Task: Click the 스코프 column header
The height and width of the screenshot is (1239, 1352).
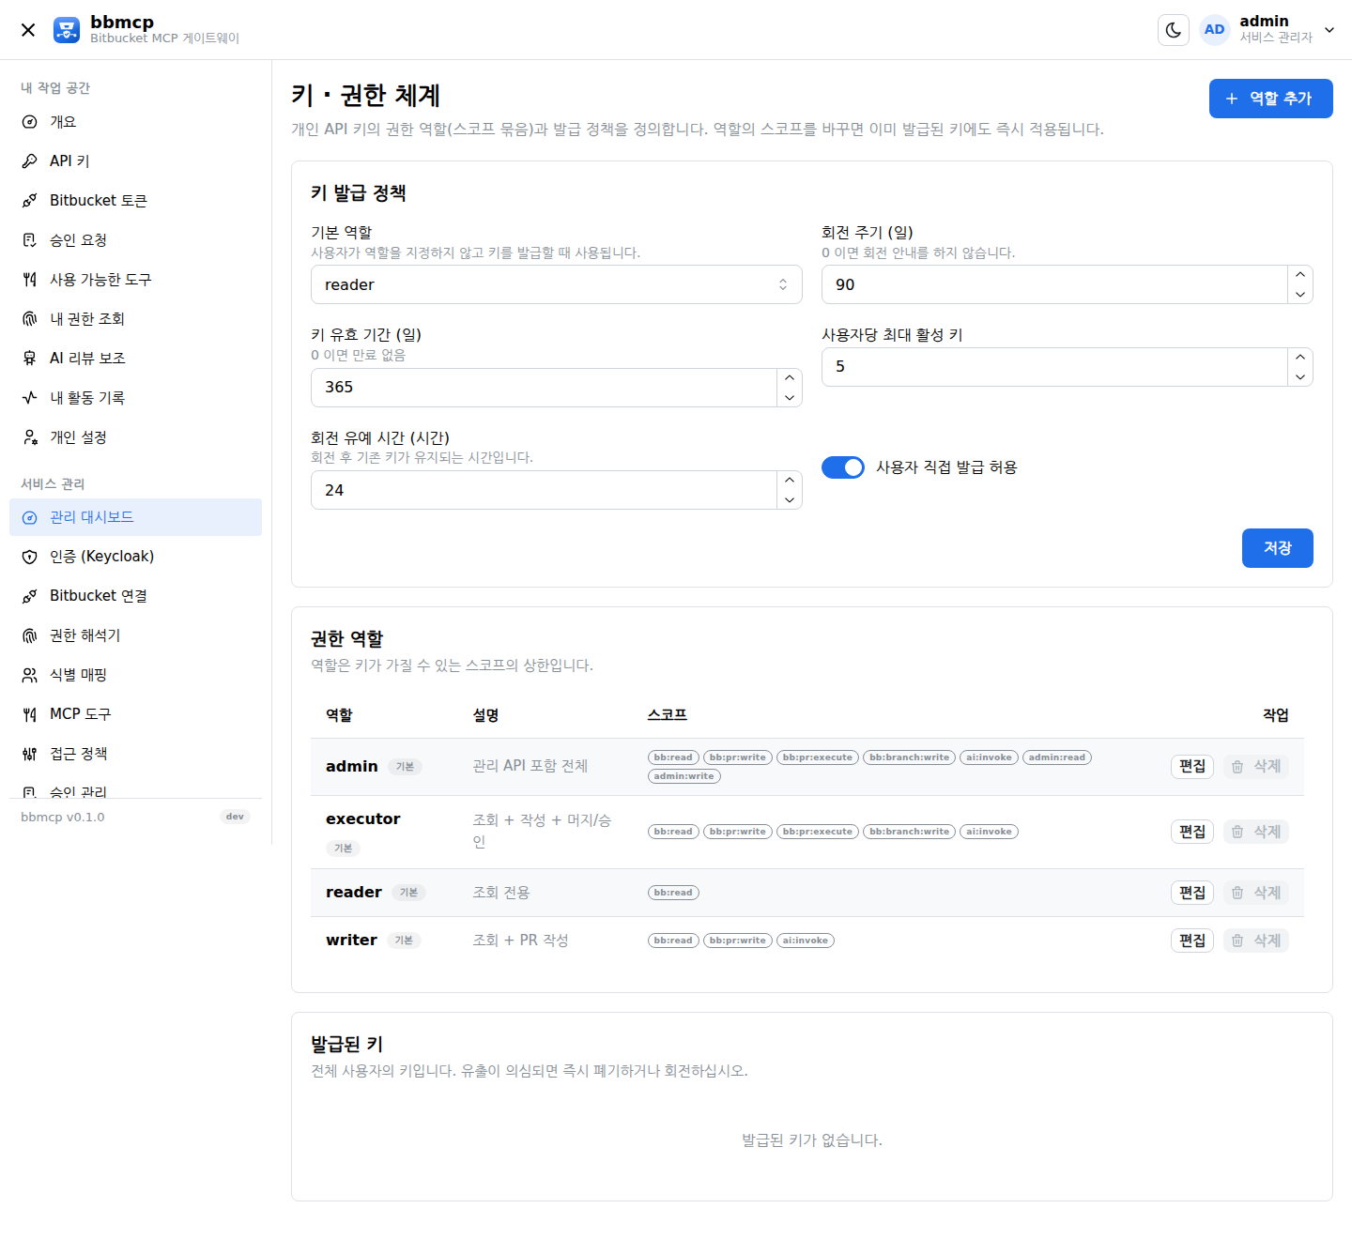Action: (668, 715)
